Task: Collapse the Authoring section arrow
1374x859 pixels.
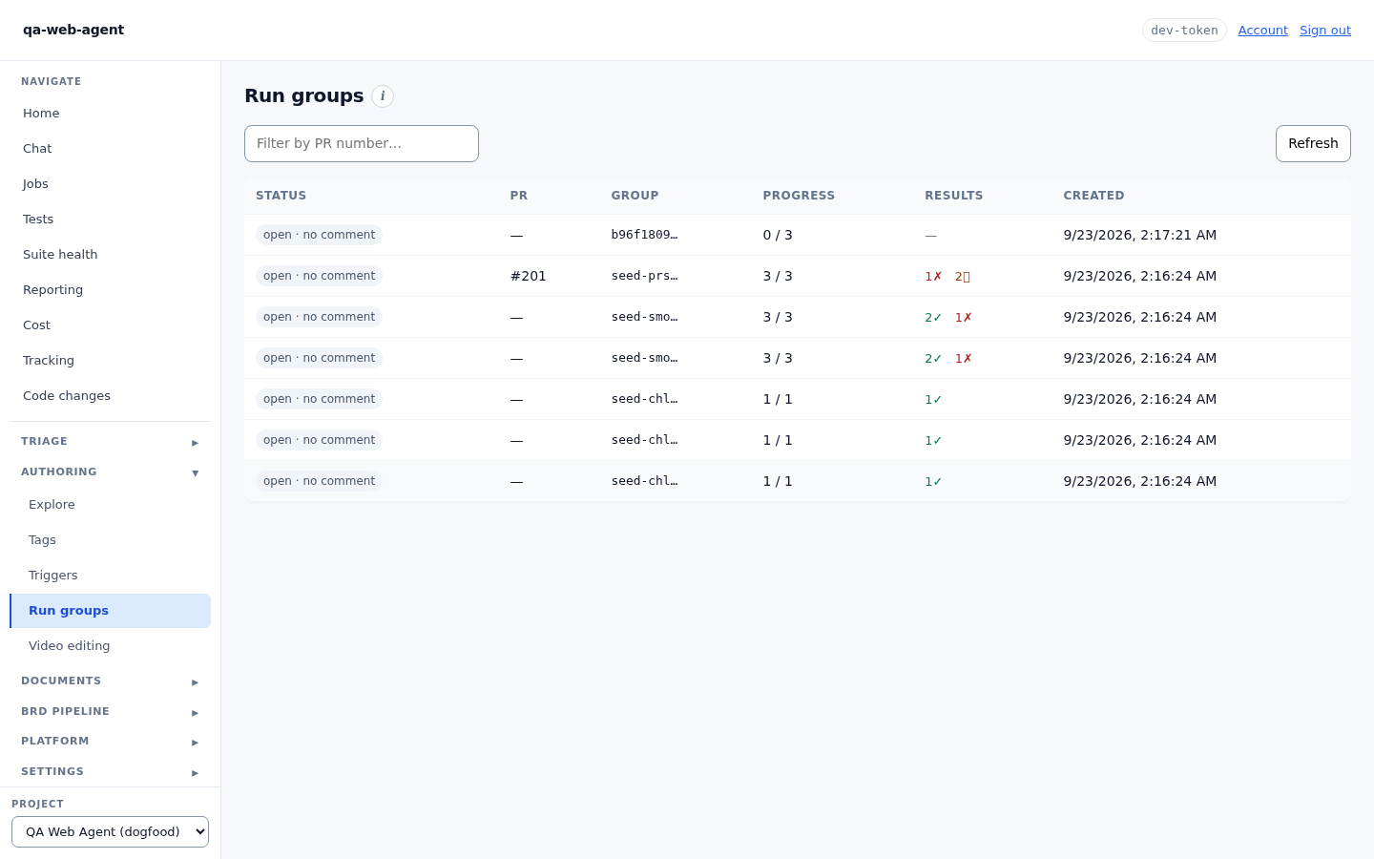Action: click(195, 472)
